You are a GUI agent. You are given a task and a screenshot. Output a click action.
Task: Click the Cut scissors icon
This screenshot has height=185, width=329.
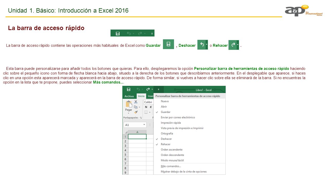tap(136, 102)
